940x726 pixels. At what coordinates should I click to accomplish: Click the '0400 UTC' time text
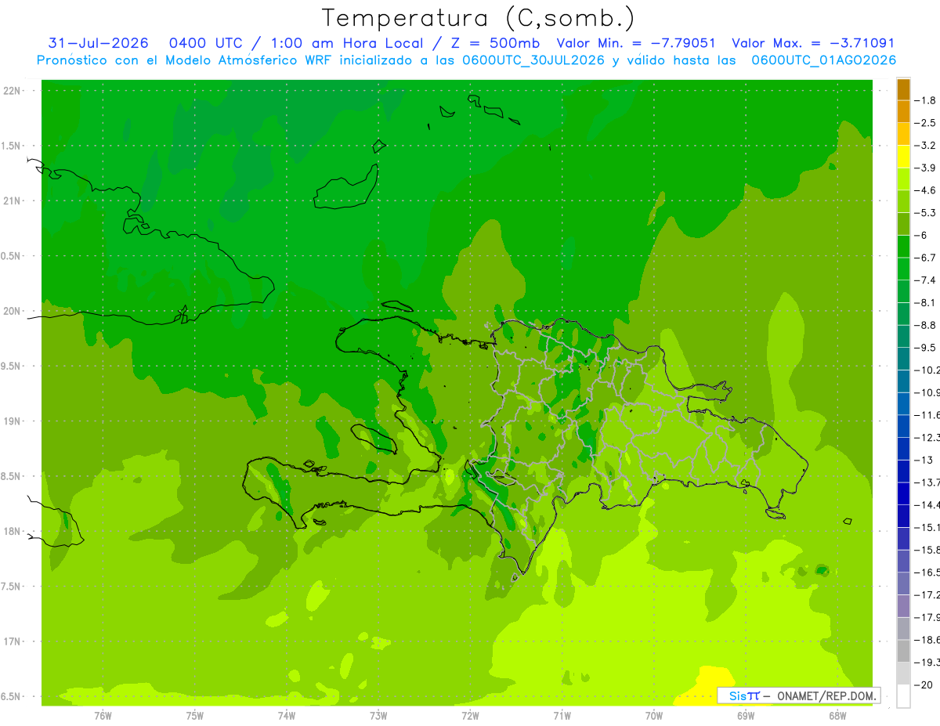(x=205, y=43)
